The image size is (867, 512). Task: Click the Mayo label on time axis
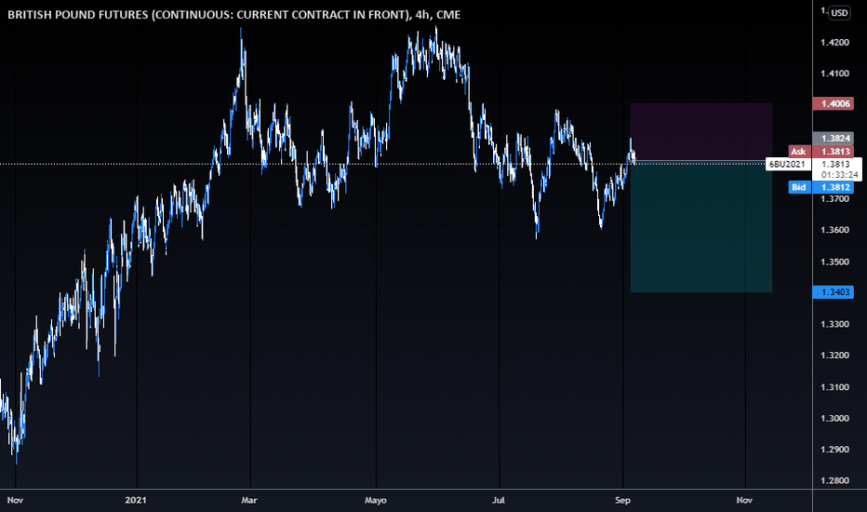[x=376, y=501]
